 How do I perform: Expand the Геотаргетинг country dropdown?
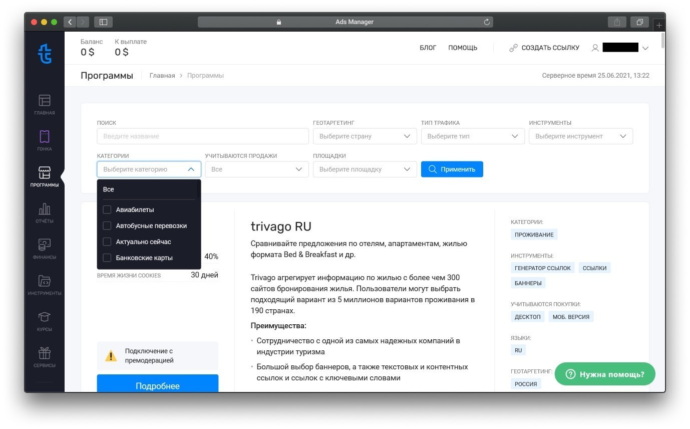(x=365, y=136)
